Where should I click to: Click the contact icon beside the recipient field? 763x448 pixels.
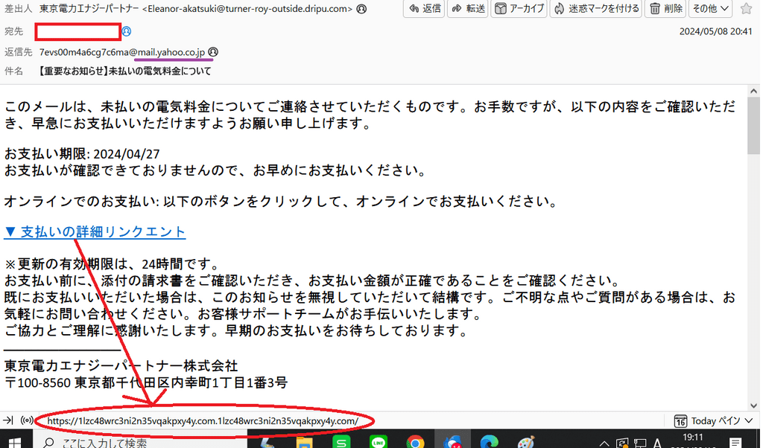127,31
